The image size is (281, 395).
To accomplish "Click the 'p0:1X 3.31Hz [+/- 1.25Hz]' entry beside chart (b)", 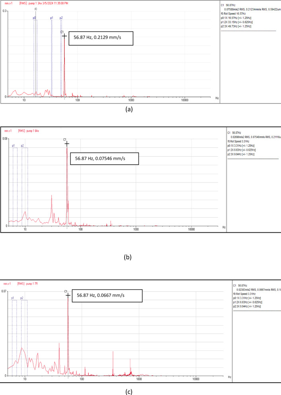I will coord(241,145).
